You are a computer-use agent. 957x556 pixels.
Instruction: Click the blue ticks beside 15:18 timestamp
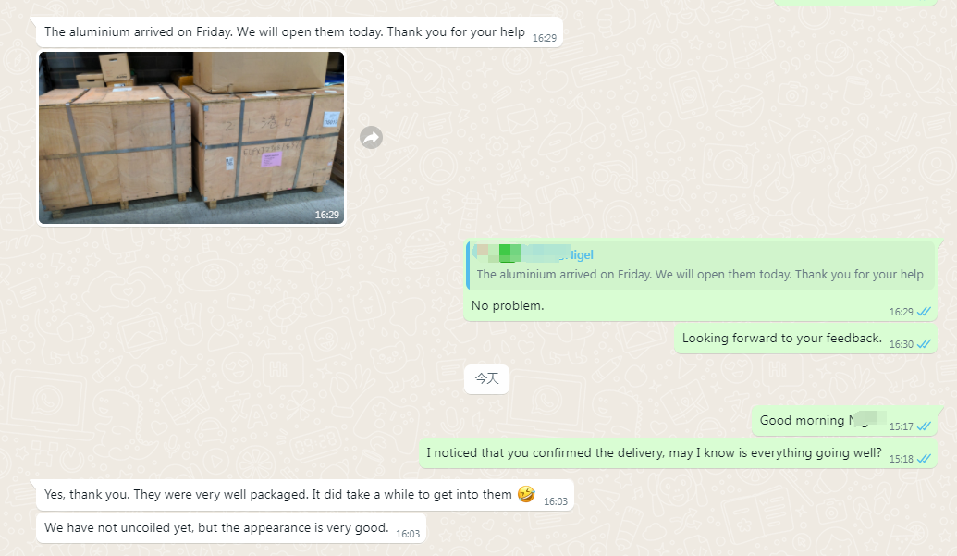(924, 458)
